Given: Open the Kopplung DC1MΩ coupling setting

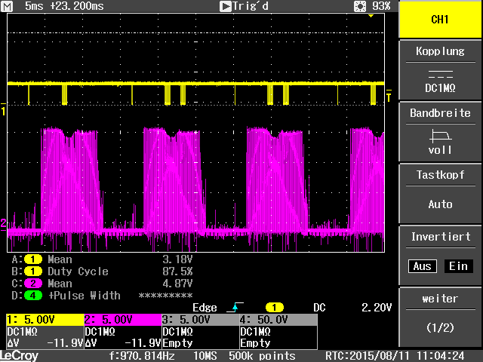Looking at the screenshot, I should 440,70.
